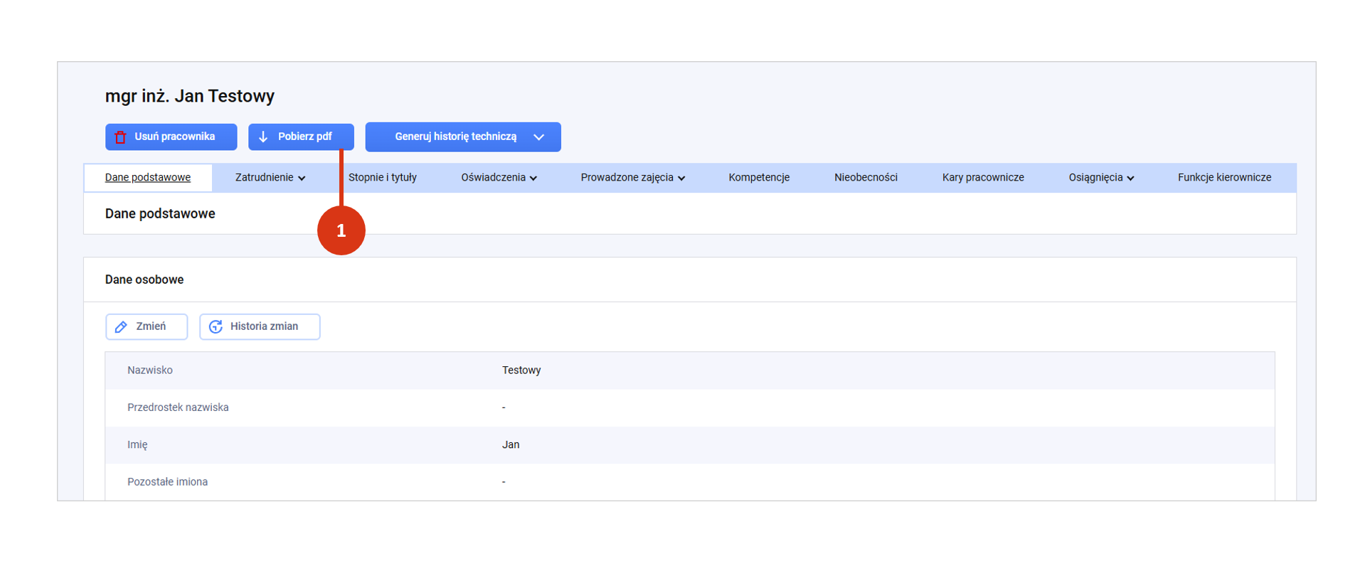
Task: Click the heading mgr inż. Jan Testowy
Action: (x=190, y=96)
